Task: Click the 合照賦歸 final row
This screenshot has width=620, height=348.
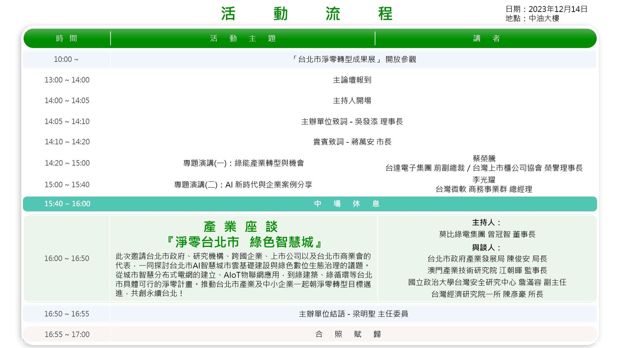Action: point(348,334)
